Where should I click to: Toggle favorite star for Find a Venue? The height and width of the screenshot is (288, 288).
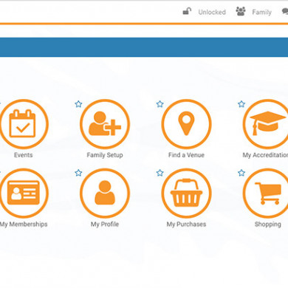(160, 104)
